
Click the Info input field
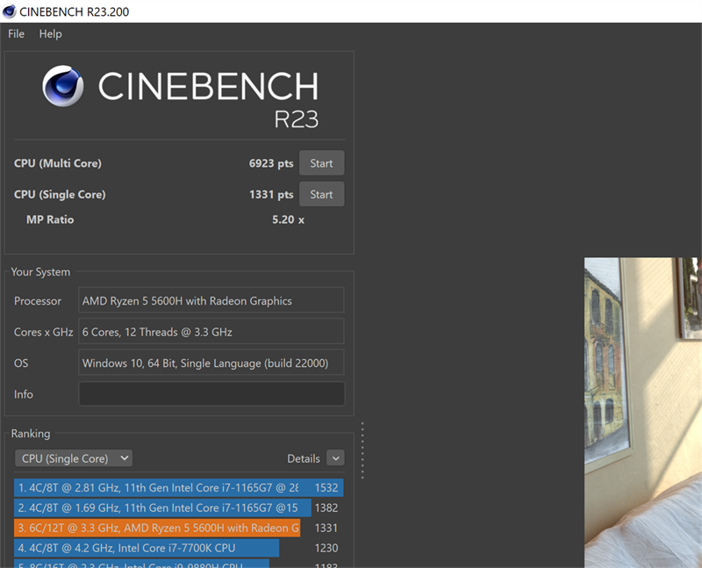coord(211,393)
